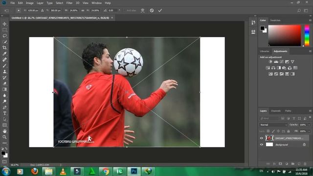Switch to the Libraries tab
This screenshot has width=313, height=176.
click(x=265, y=51)
